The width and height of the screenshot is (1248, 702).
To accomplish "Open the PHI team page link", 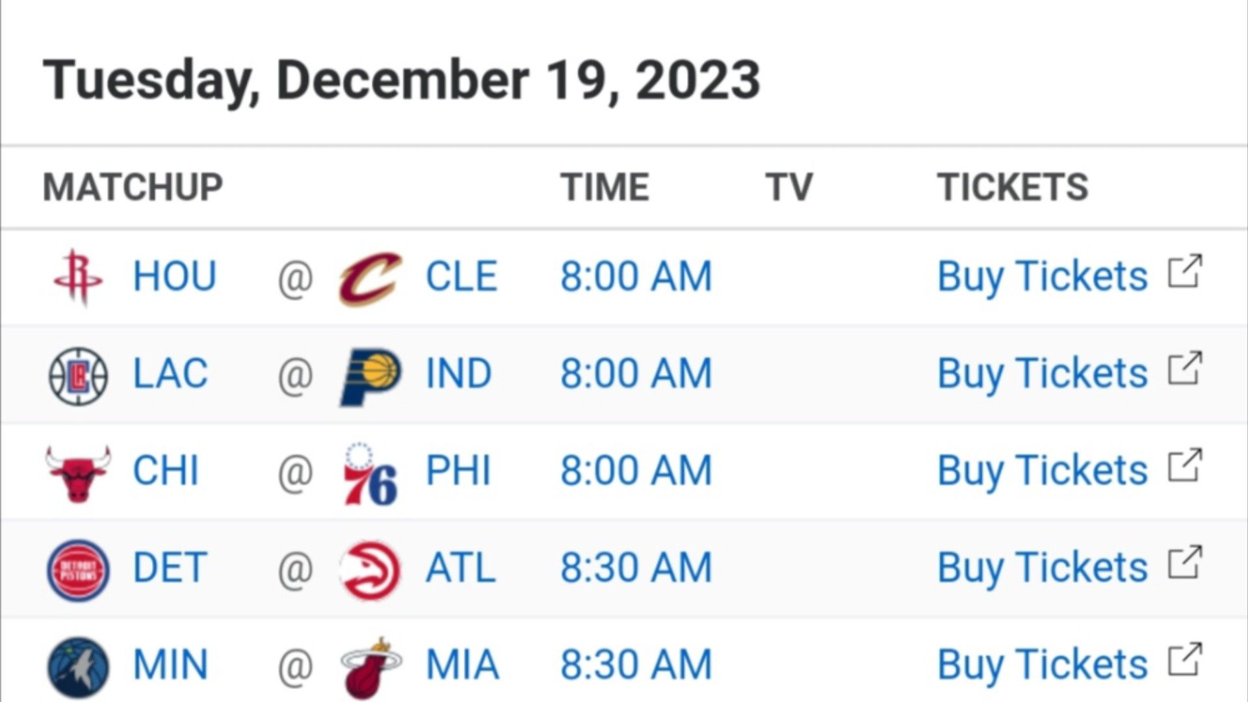I will pos(458,471).
